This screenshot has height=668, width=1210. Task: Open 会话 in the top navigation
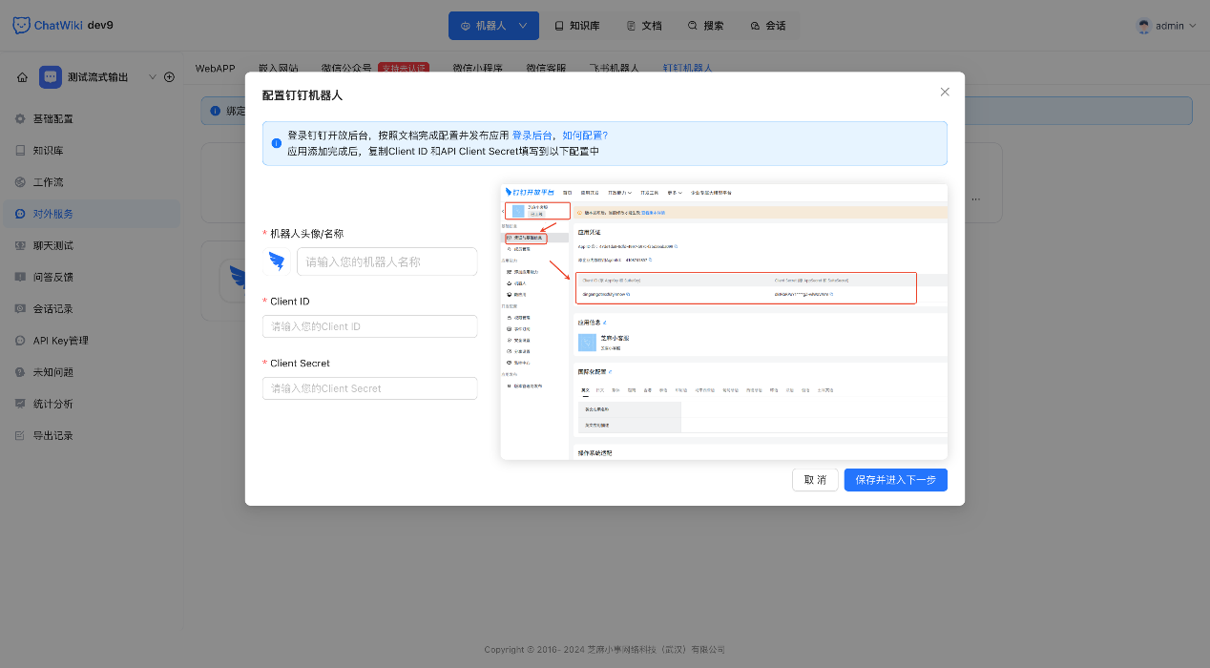click(x=768, y=26)
